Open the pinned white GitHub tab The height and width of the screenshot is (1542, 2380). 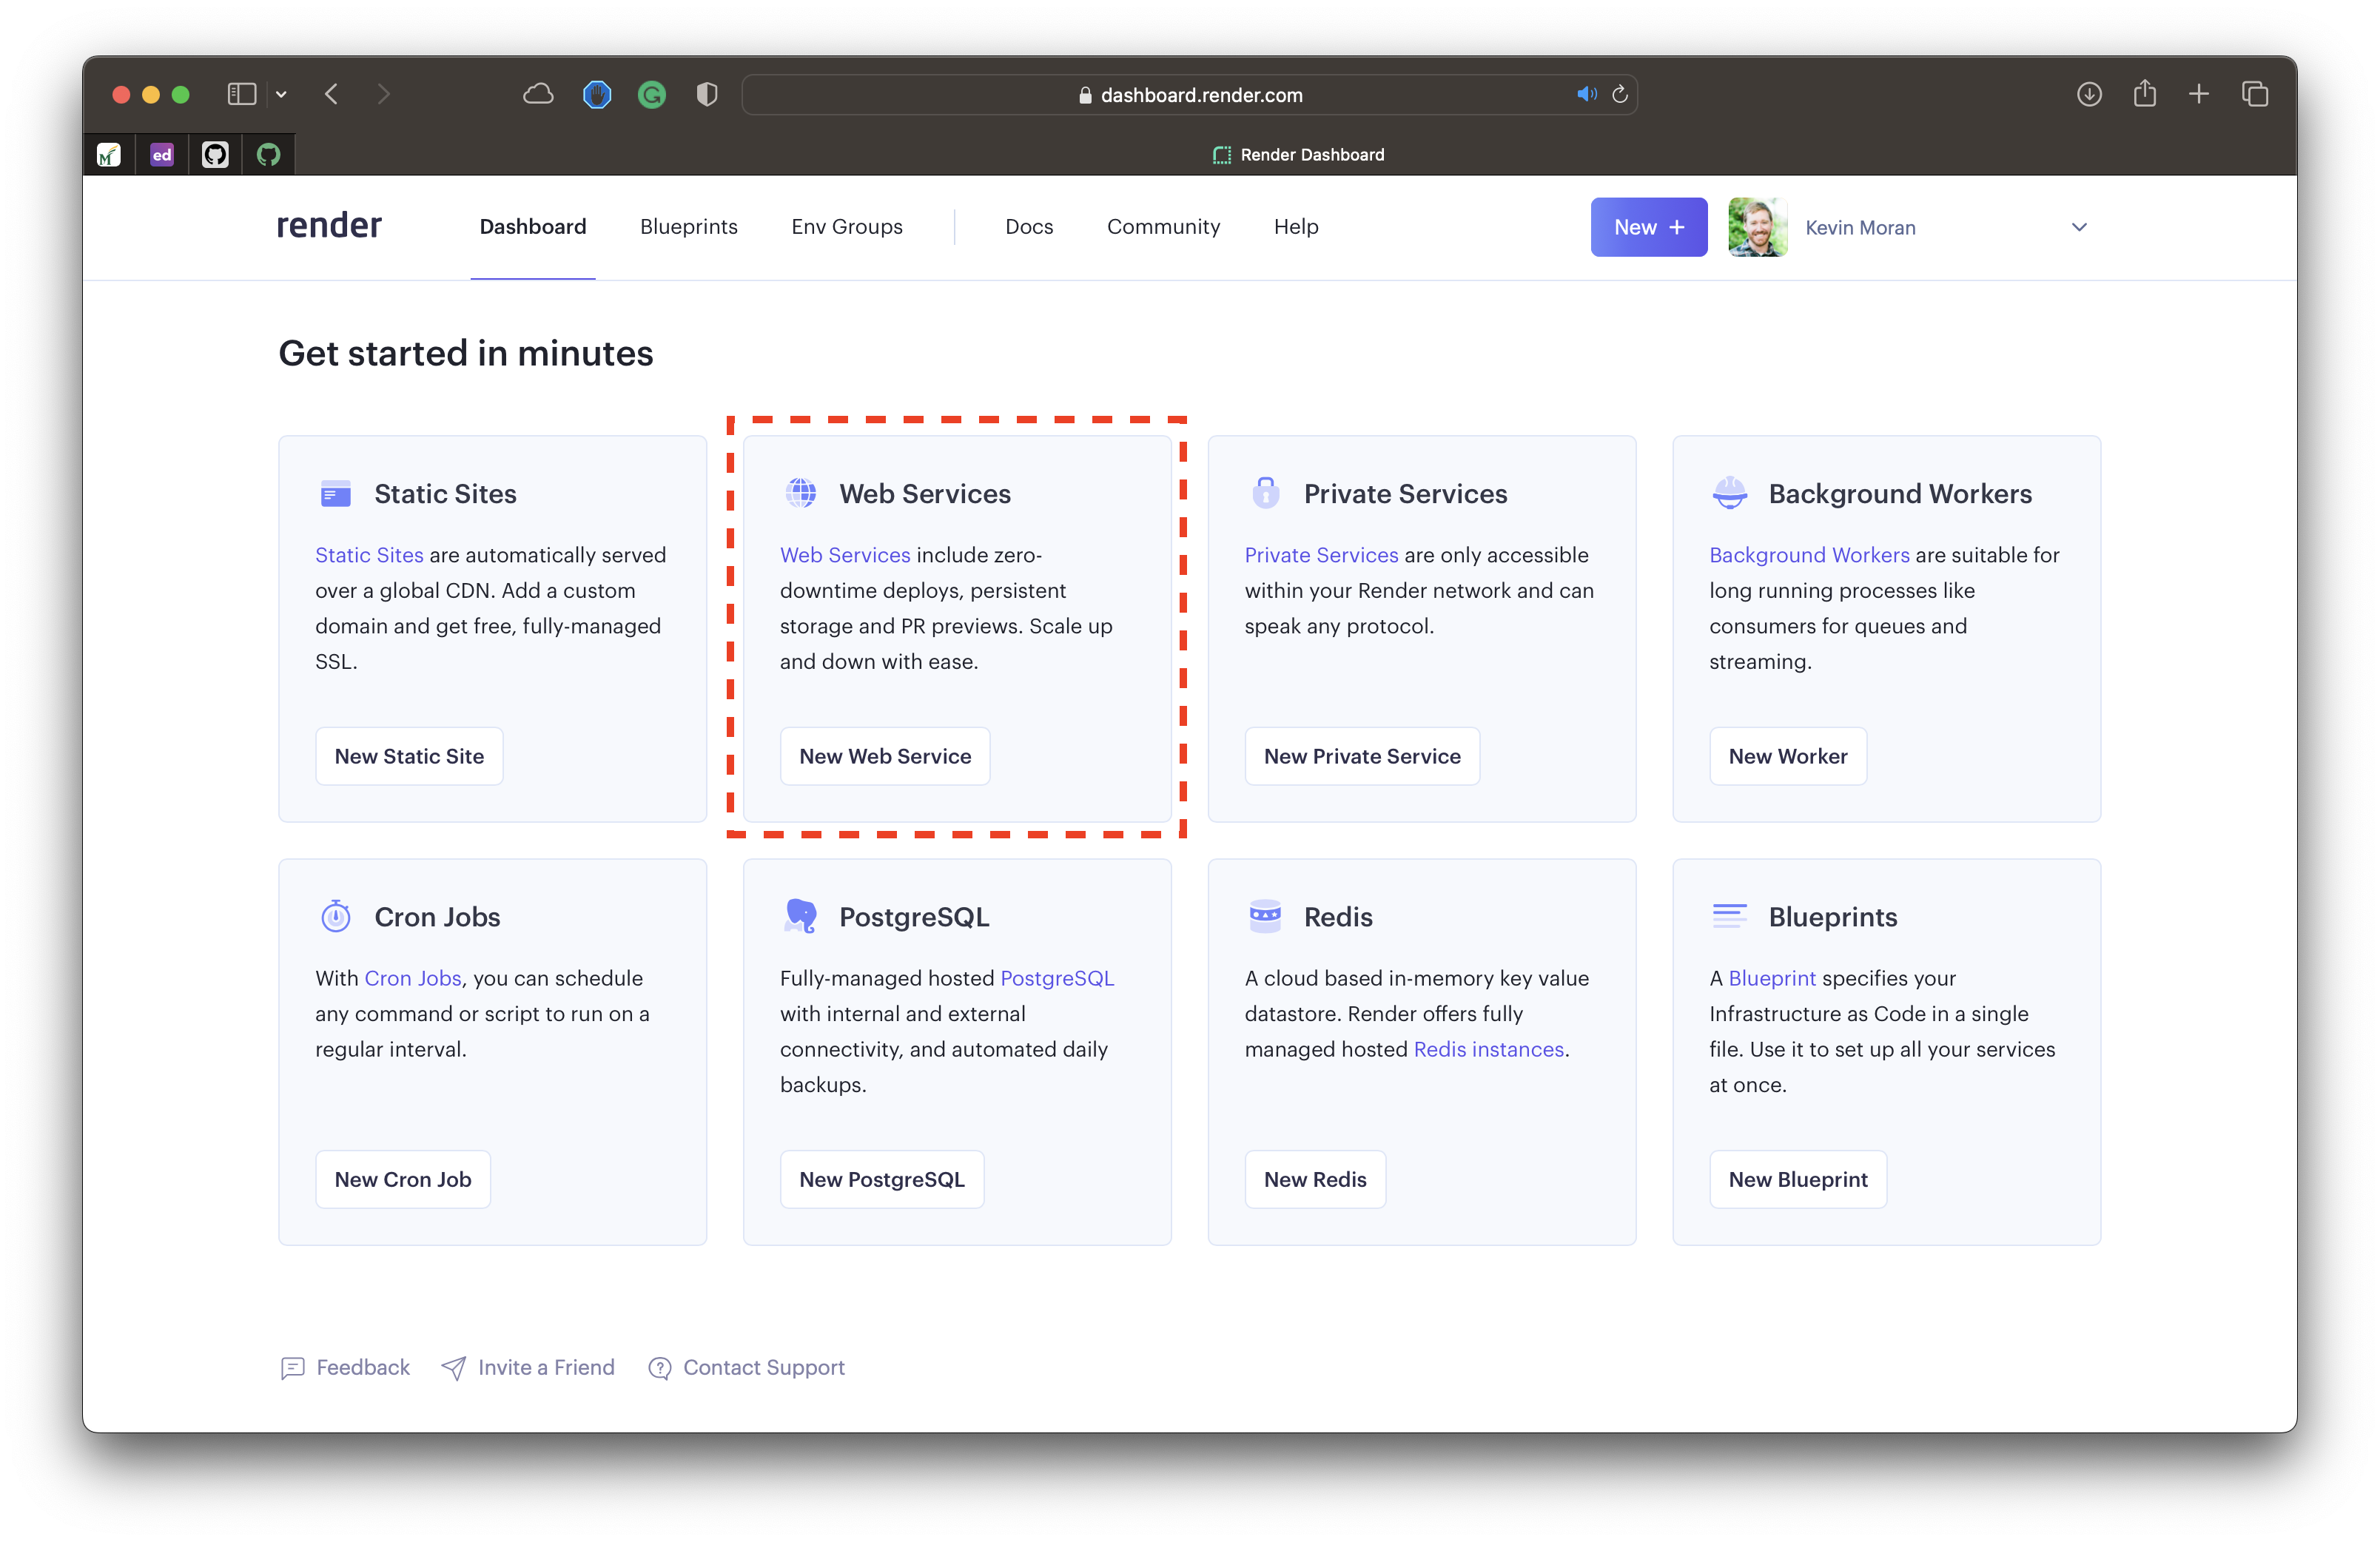click(x=215, y=155)
